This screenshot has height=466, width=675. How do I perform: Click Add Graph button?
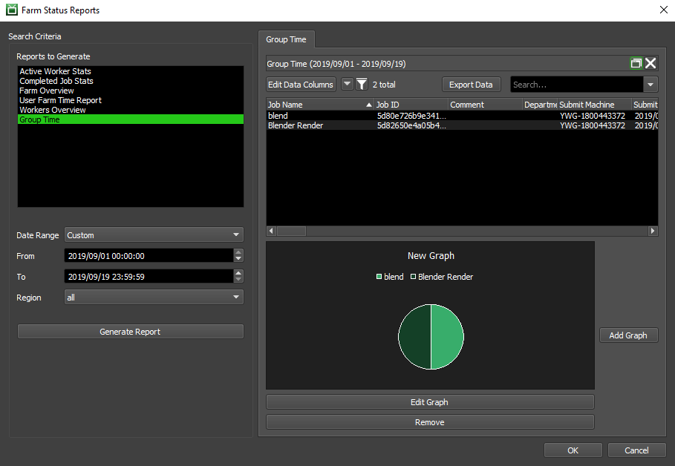tap(628, 335)
